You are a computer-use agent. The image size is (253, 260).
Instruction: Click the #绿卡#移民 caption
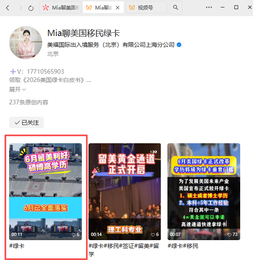[x=183, y=246]
